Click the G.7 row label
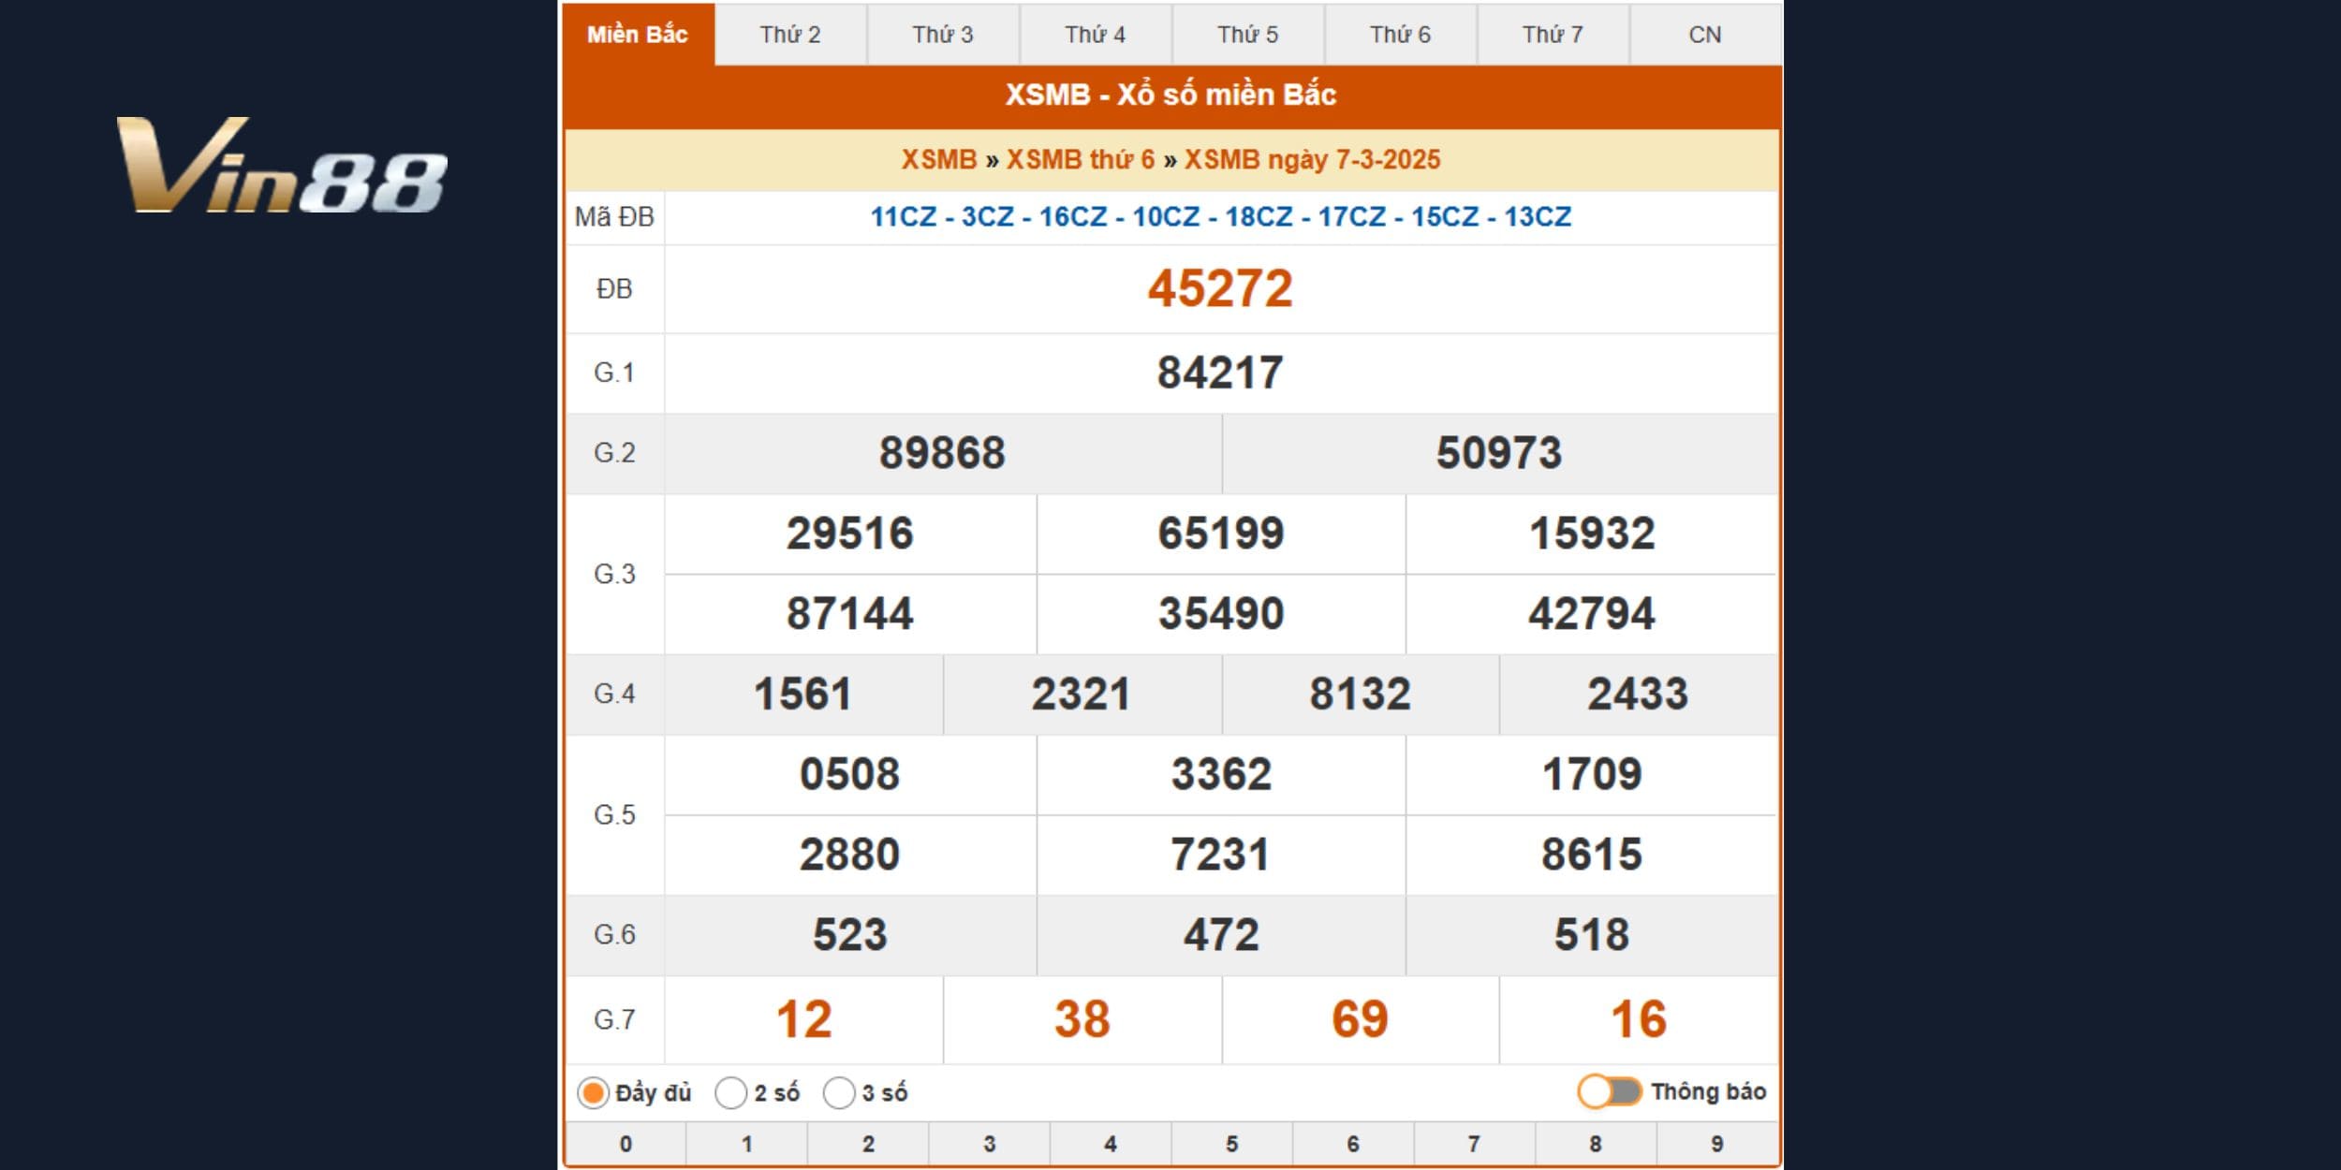This screenshot has height=1170, width=2341. click(x=614, y=1020)
